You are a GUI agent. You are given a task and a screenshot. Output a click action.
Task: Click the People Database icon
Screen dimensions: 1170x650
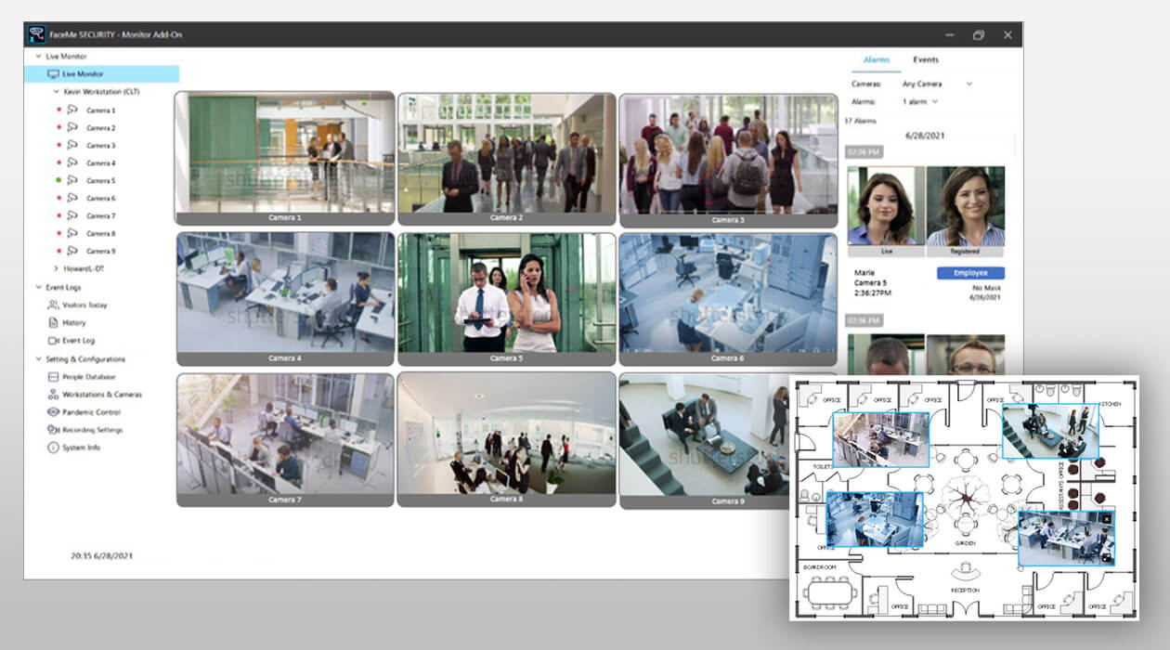point(53,377)
